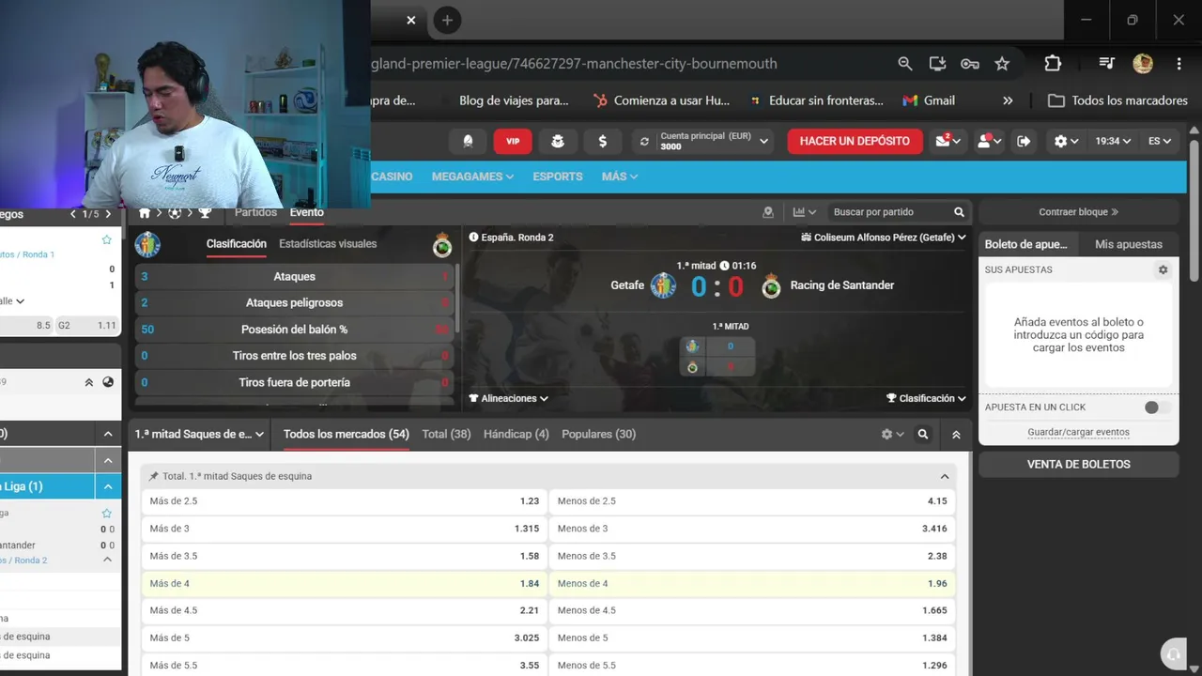Click the location pin icon beside chart dropdown

[x=768, y=212]
